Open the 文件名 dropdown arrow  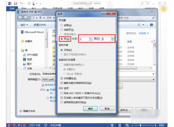[x=153, y=74]
